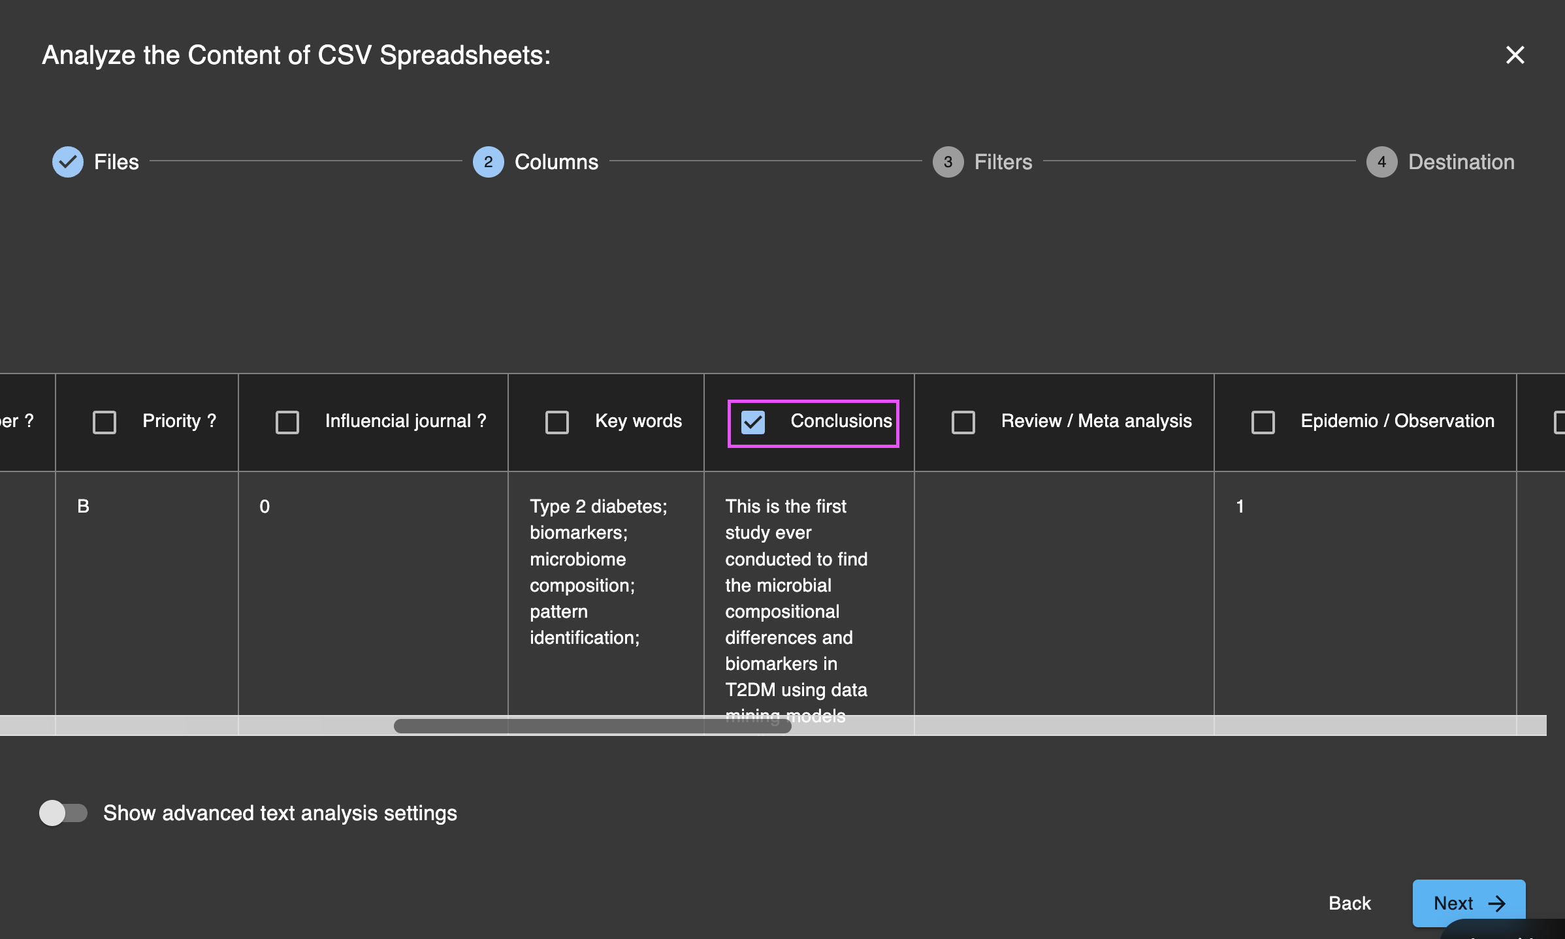Tick the Key words column checkbox
1565x939 pixels.
(x=557, y=422)
